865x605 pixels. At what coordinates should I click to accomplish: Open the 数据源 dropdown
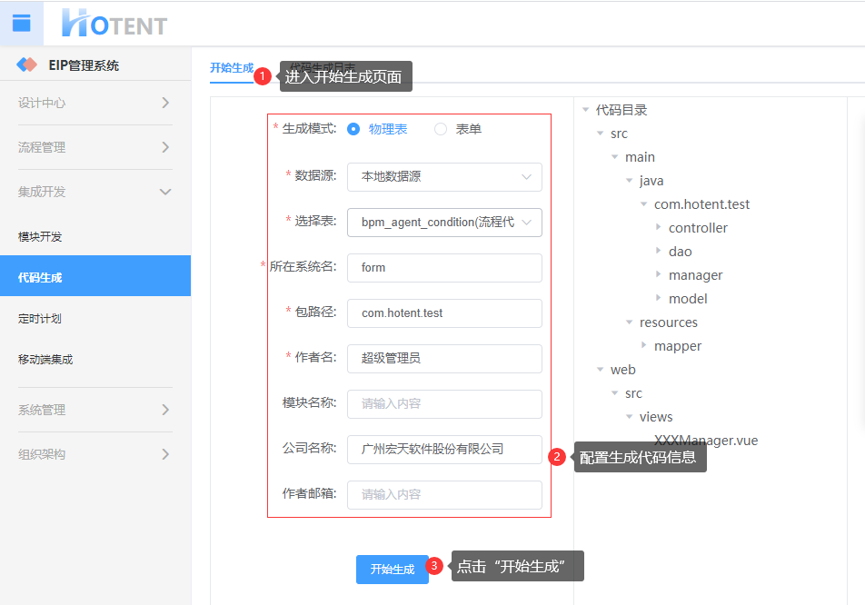[x=444, y=177]
